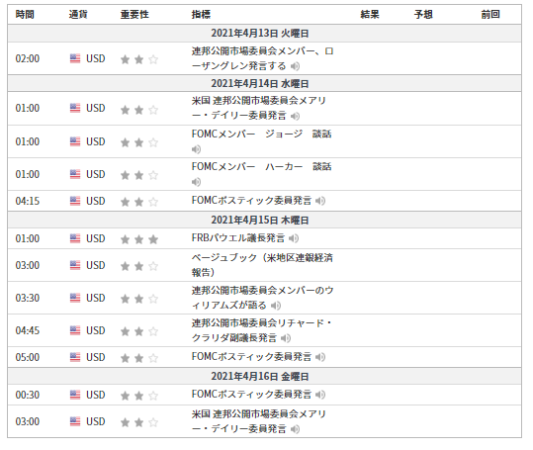Click speaker icon for 04:15 FOMCボスティック委員発言
The width and height of the screenshot is (533, 450).
pos(320,201)
